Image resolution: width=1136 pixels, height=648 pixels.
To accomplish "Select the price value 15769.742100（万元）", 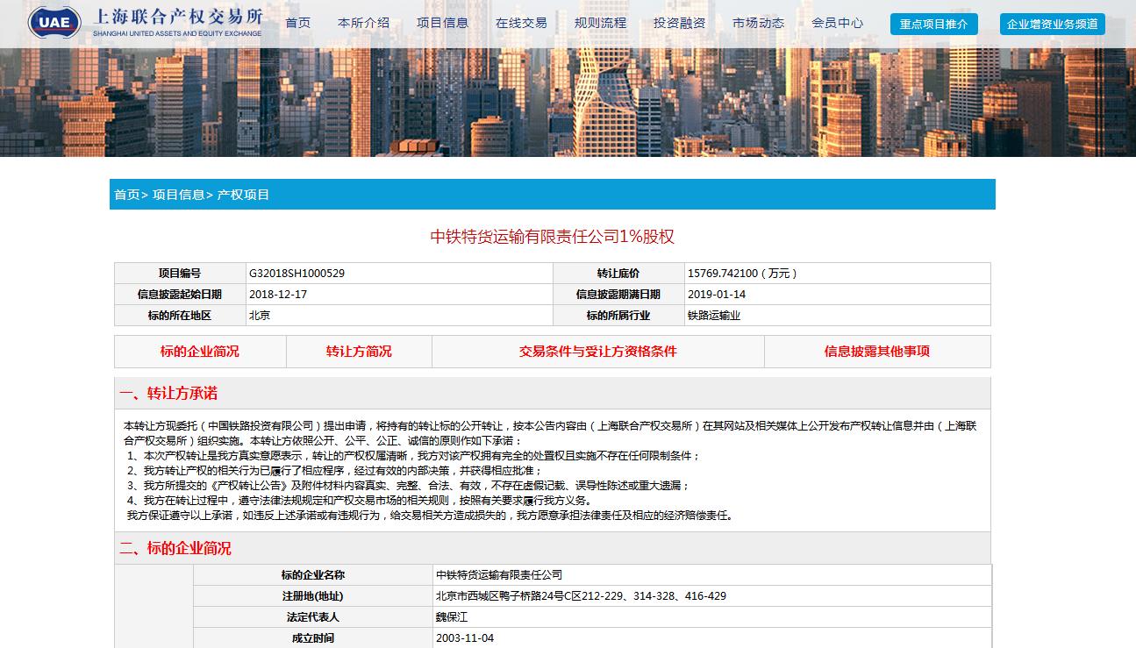I will pos(743,274).
